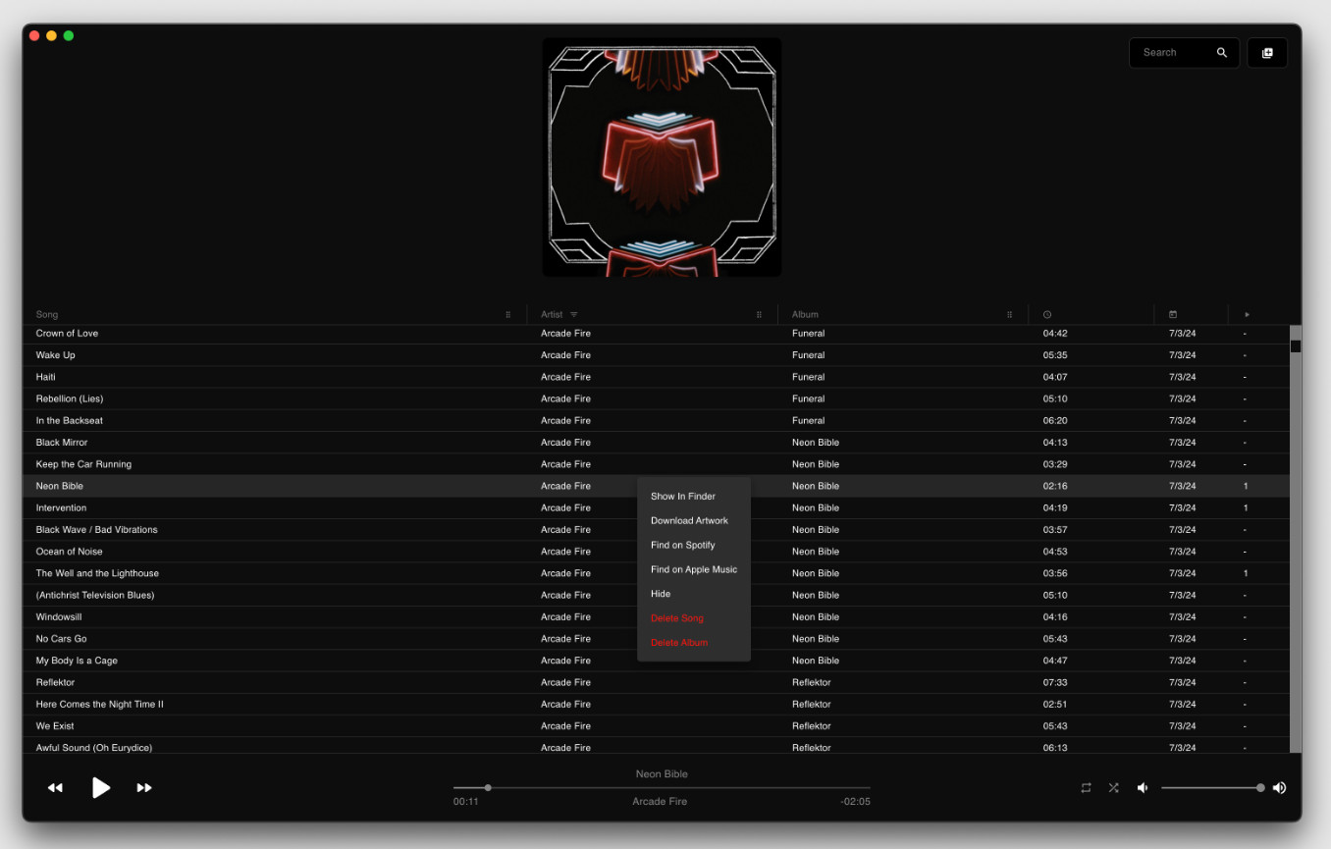The image size is (1331, 849).
Task: Sort by the Artist column header
Action: [552, 315]
